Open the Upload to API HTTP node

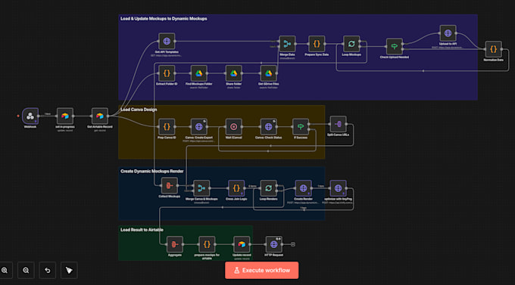click(448, 33)
